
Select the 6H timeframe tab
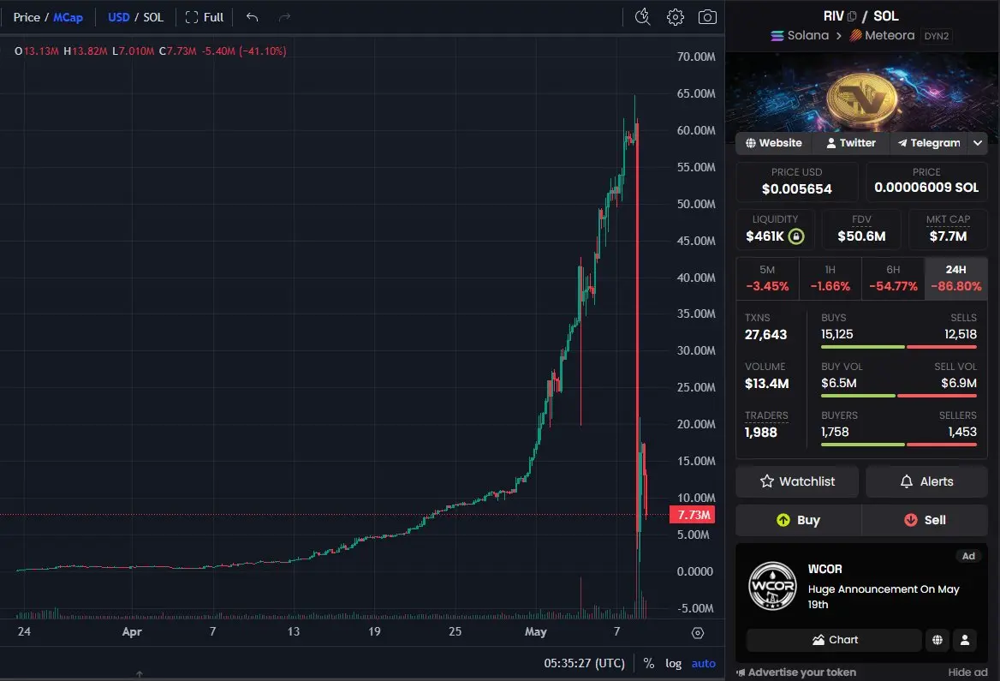(893, 278)
